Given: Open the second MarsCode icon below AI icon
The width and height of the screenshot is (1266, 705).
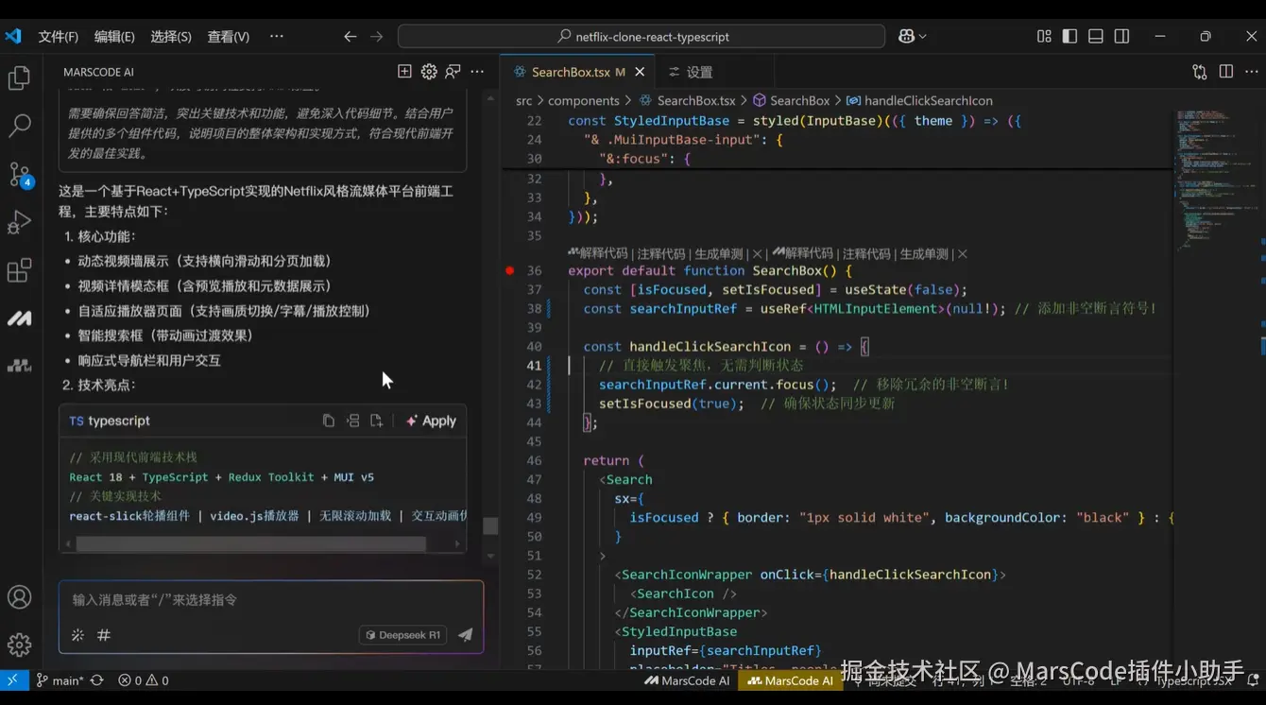Looking at the screenshot, I should pos(20,366).
